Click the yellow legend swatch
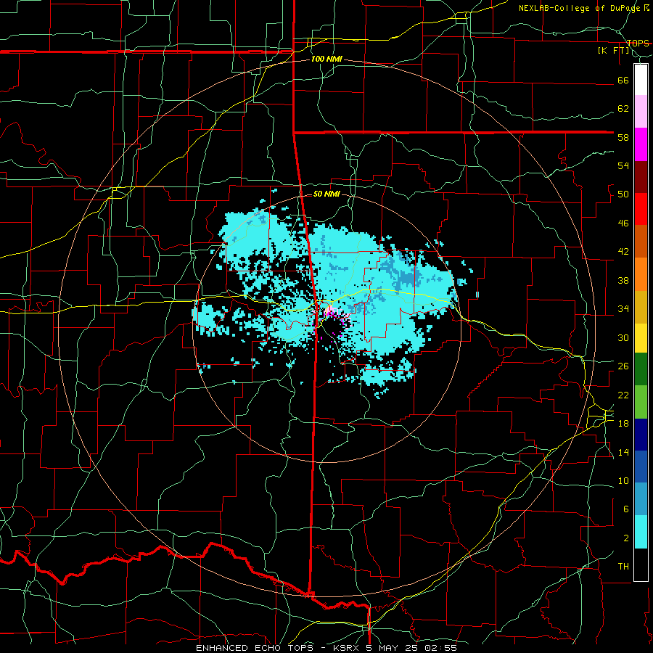 pos(641,338)
